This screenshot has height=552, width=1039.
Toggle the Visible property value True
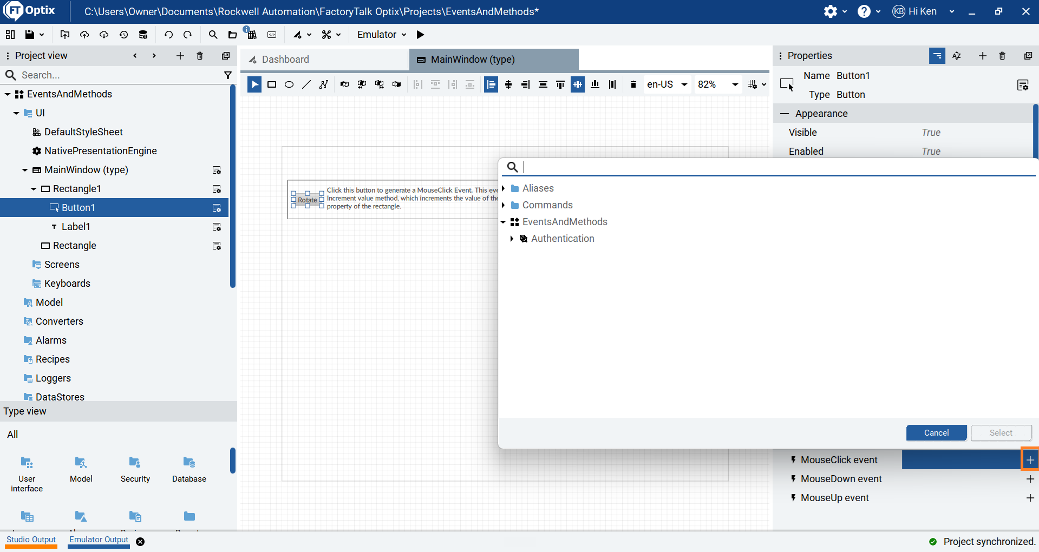point(931,133)
